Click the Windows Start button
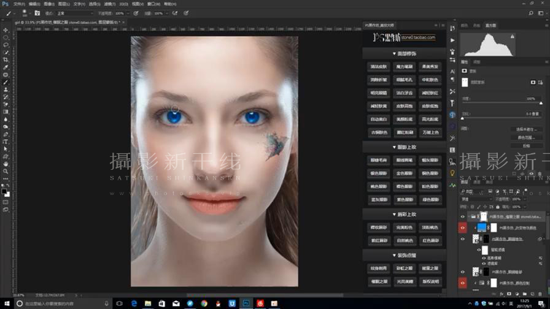The height and width of the screenshot is (309, 550). pyautogui.click(x=7, y=303)
